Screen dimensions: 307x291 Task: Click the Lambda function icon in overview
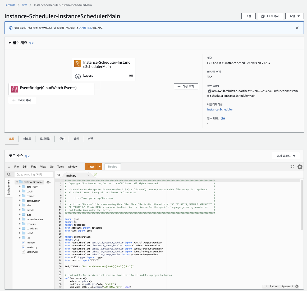coord(78,64)
